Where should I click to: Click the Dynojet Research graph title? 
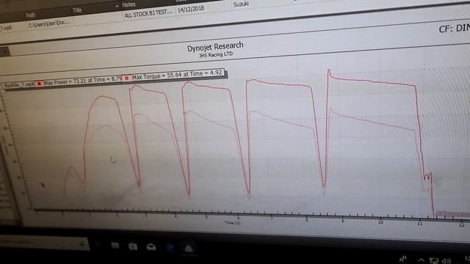click(x=215, y=47)
